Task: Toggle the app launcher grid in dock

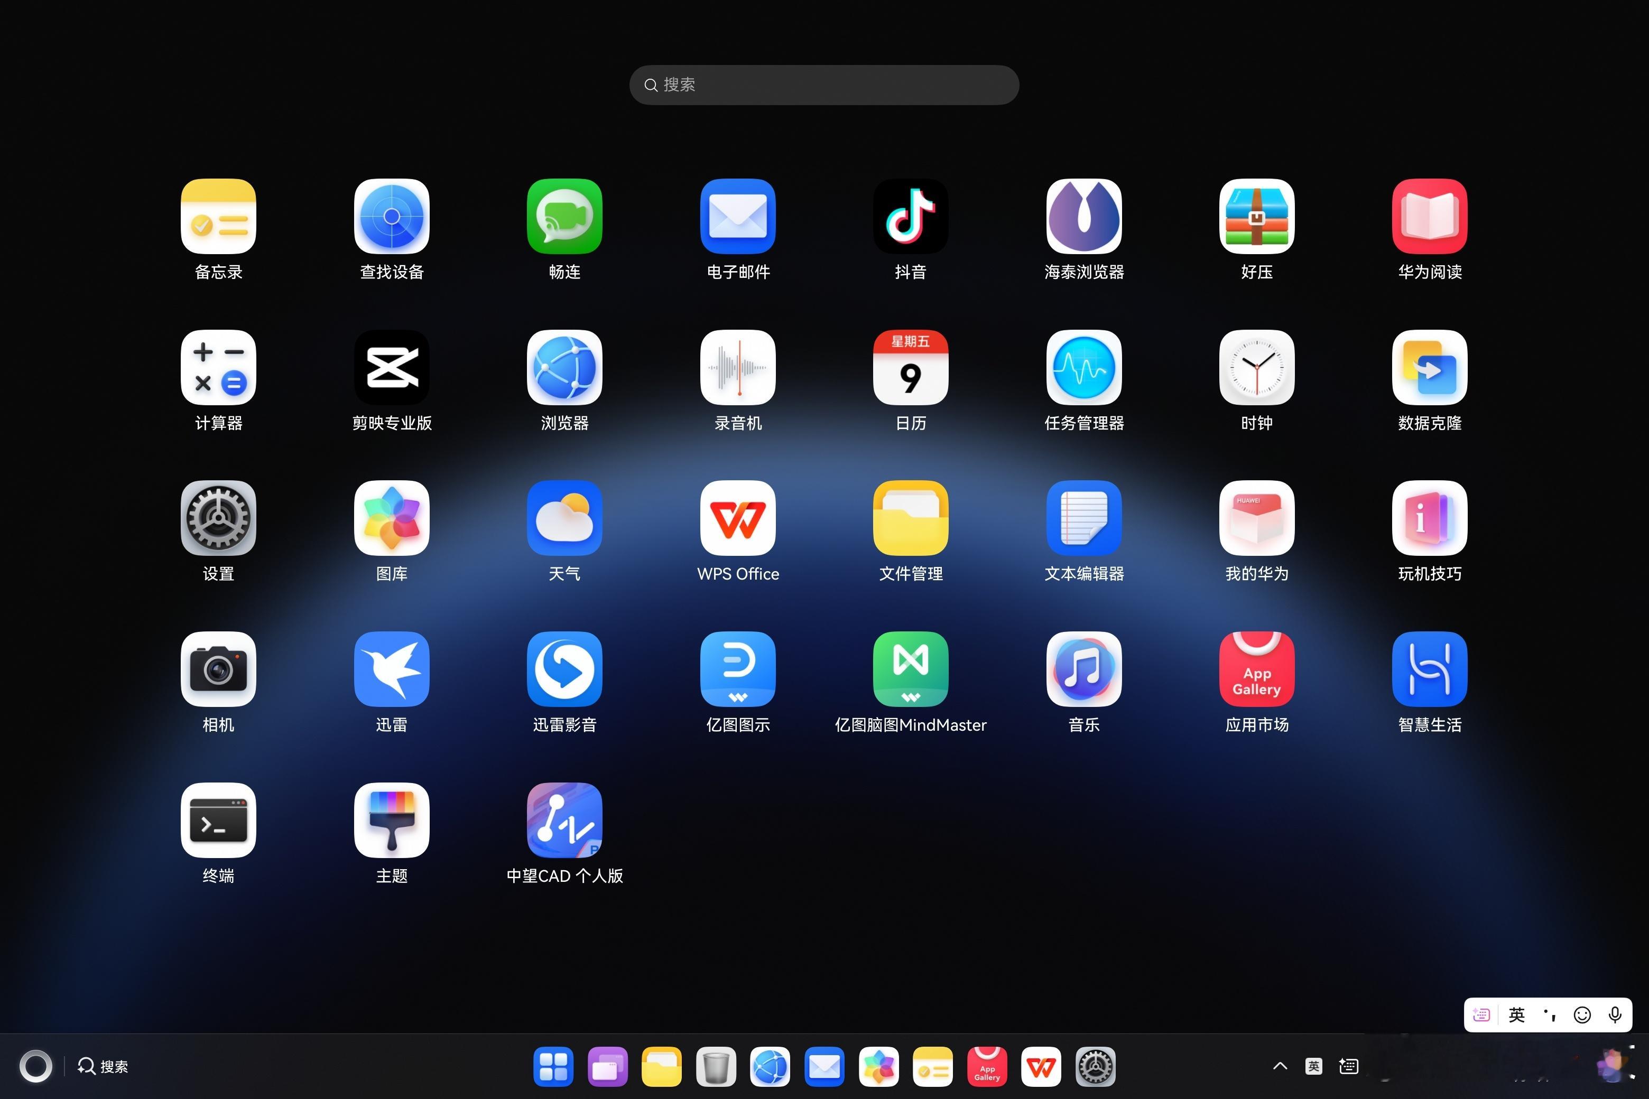Action: tap(553, 1067)
